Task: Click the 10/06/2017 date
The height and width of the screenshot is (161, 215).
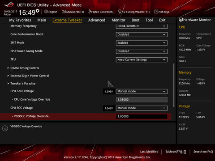Action: (10, 11)
